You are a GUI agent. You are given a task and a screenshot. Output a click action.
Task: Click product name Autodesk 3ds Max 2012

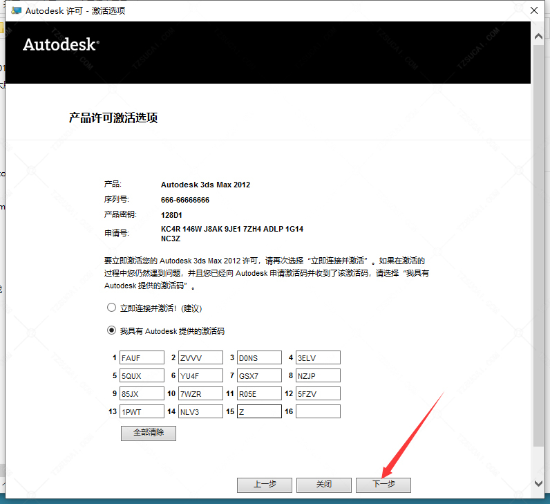pyautogui.click(x=205, y=185)
